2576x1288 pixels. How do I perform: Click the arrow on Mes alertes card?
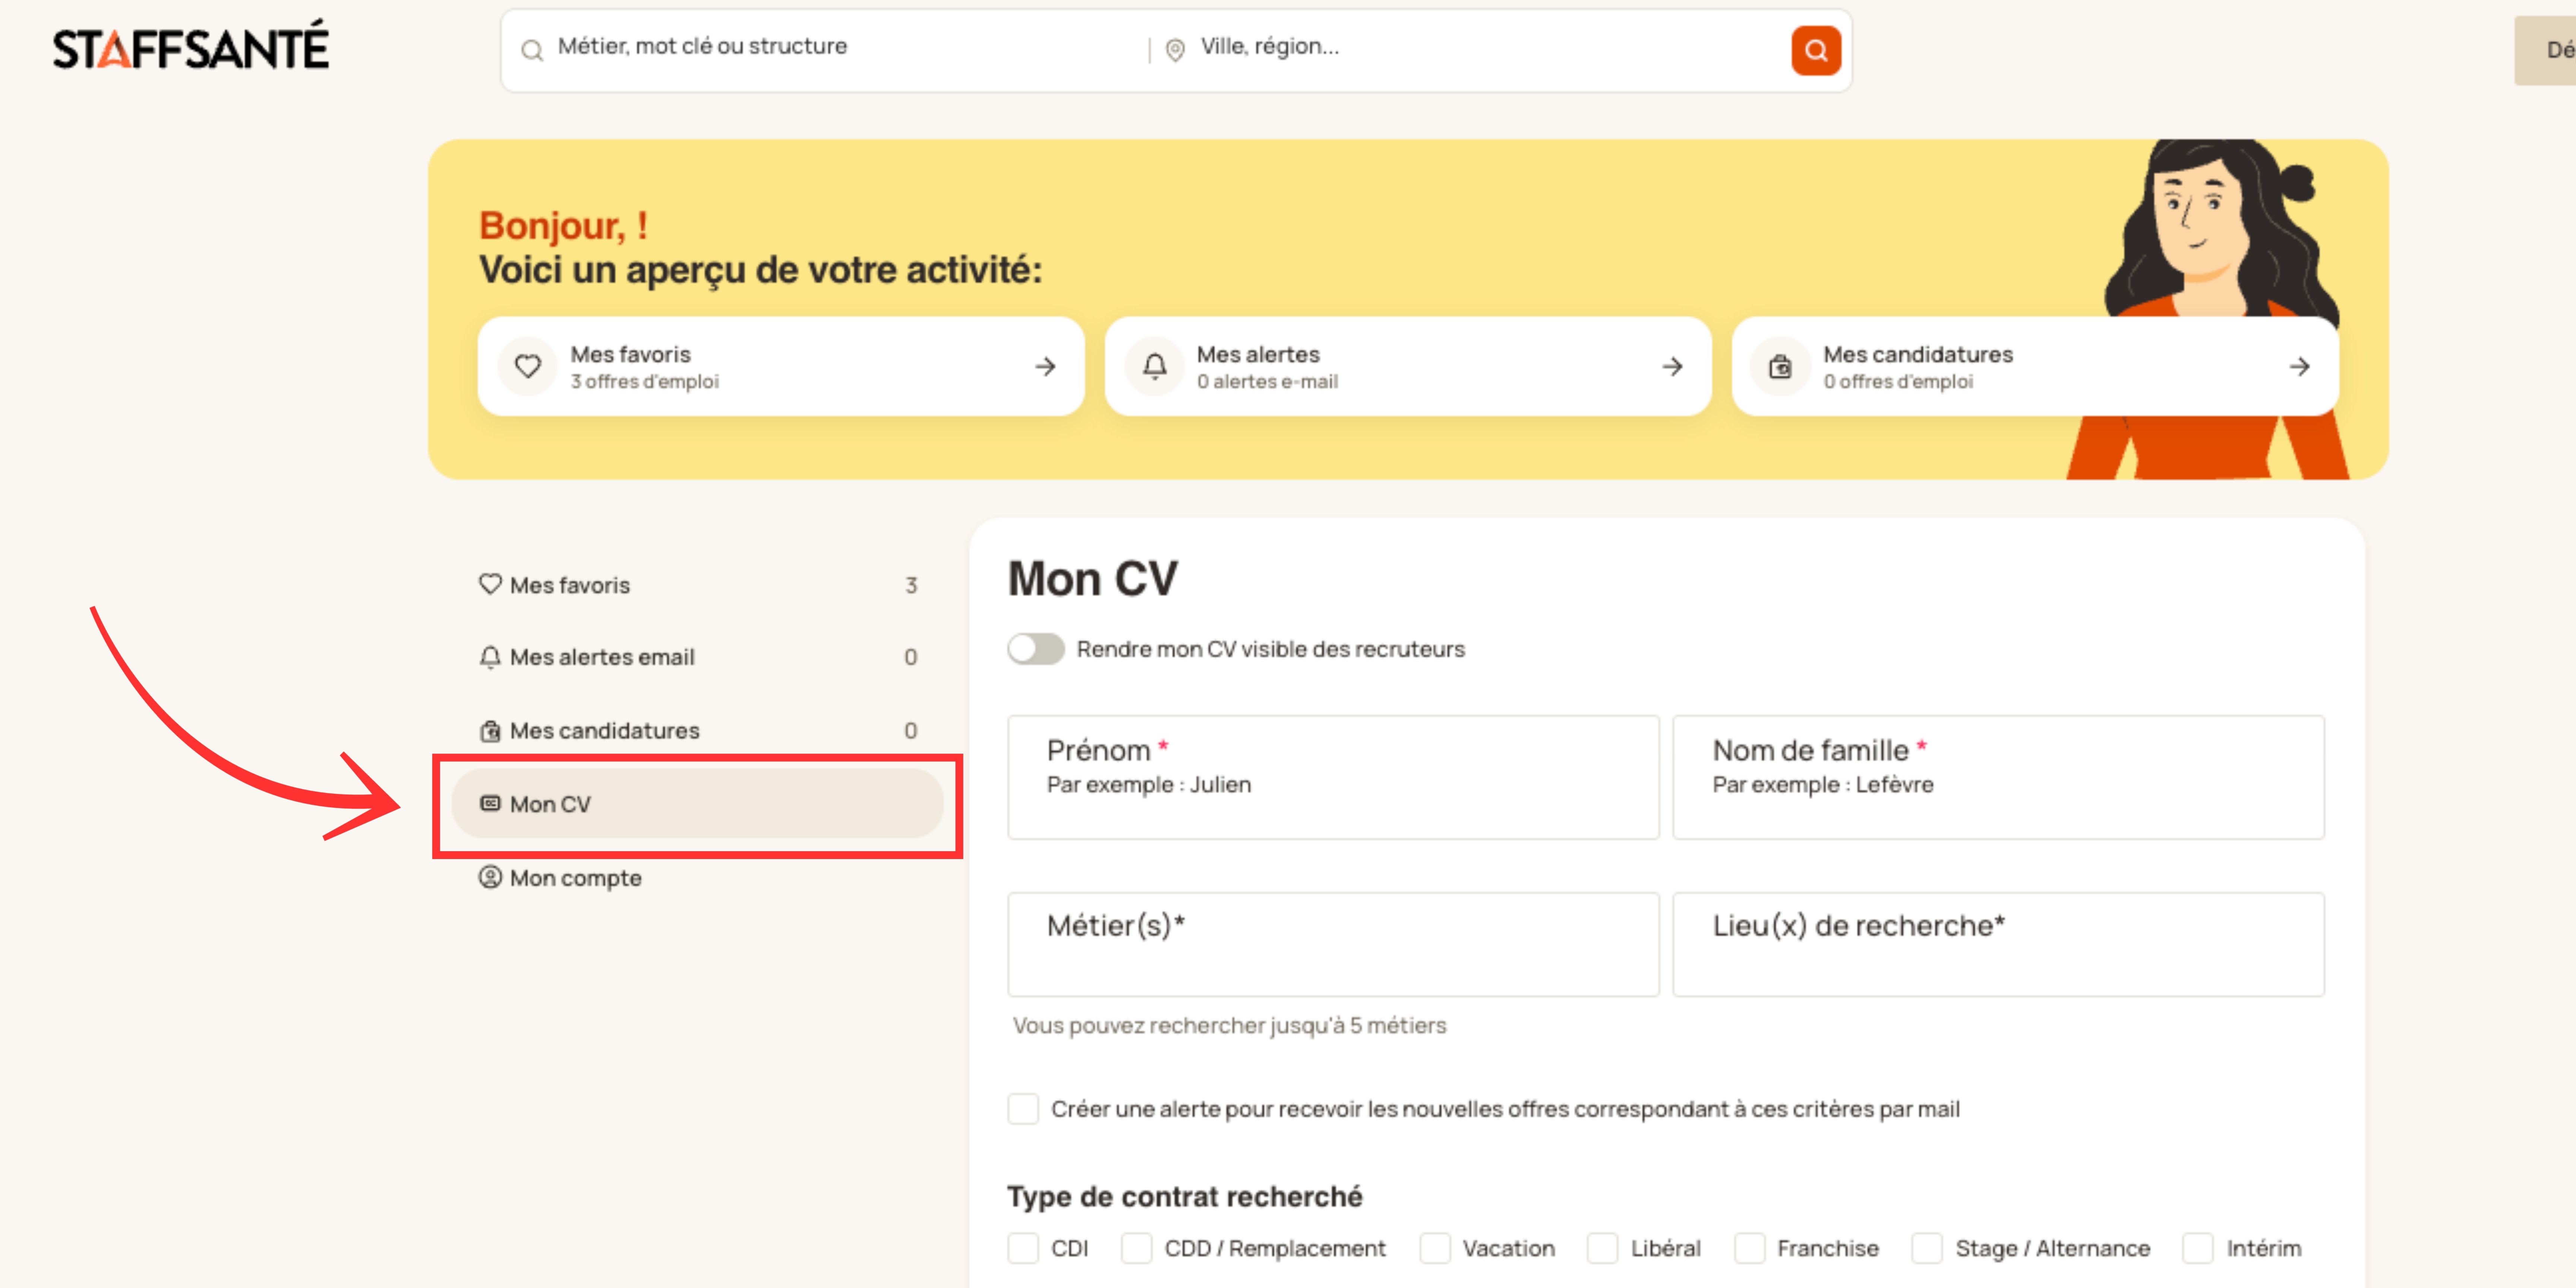(x=1672, y=367)
